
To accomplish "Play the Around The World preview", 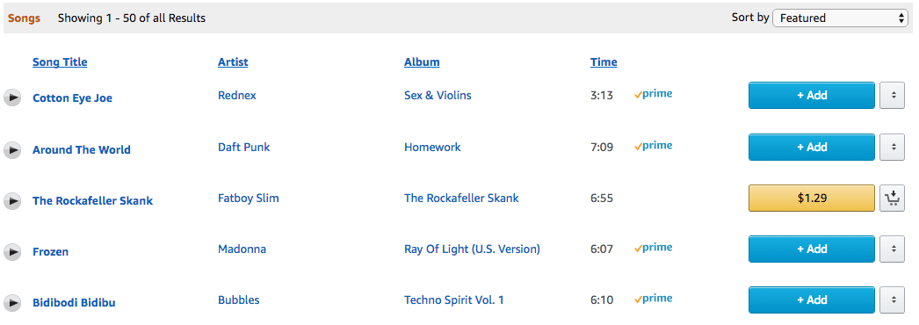I will [12, 150].
